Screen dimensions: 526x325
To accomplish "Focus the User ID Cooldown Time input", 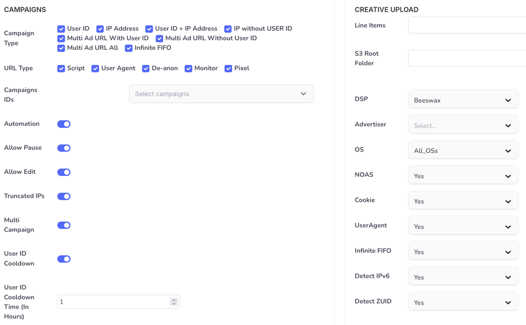I will click(x=119, y=302).
